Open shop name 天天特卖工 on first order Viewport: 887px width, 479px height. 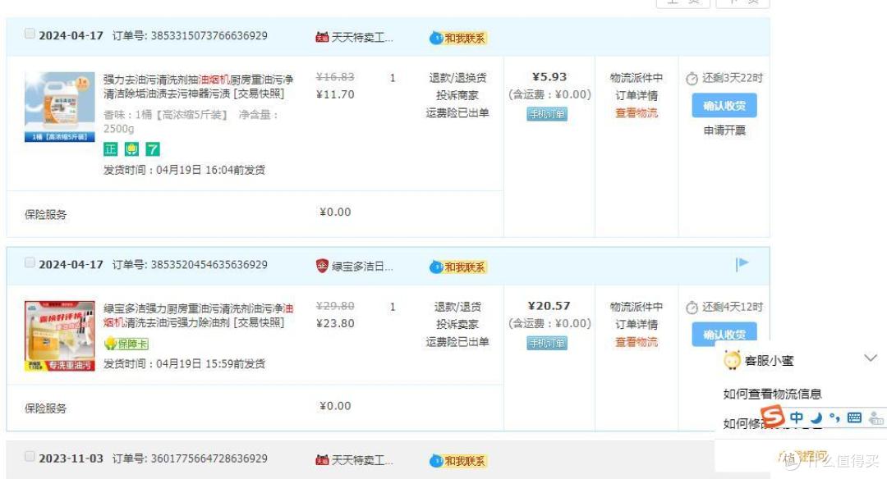point(362,37)
